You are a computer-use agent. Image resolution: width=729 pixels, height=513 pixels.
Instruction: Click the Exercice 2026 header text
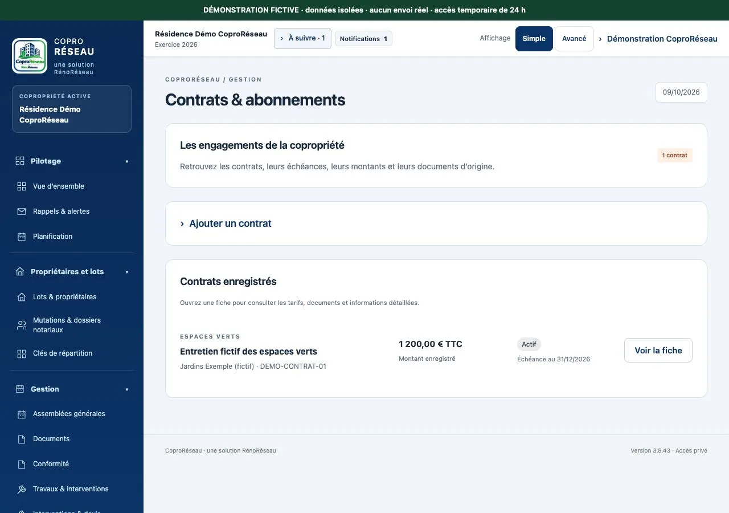point(176,44)
